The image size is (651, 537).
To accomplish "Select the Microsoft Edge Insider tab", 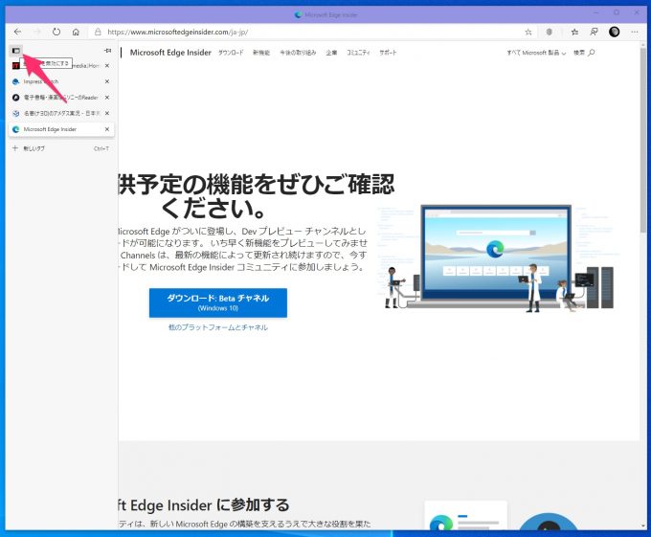I will pos(61,129).
